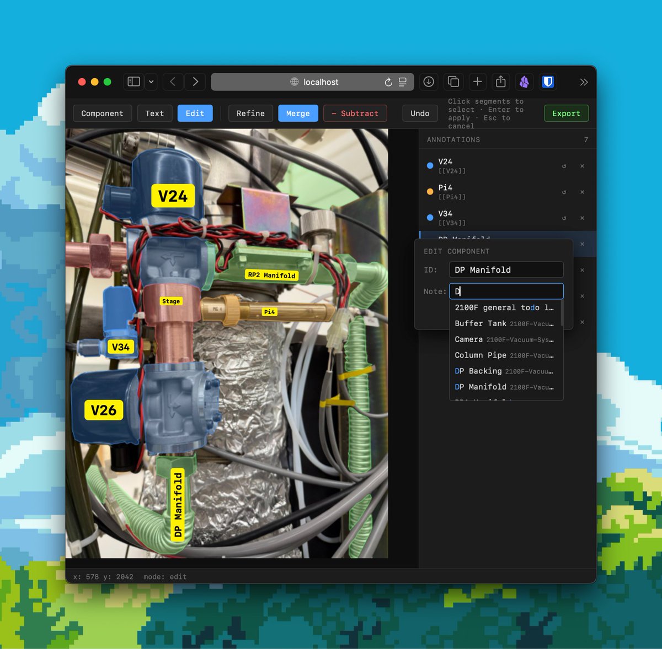Viewport: 662px width, 649px height.
Task: Reload the localhost page
Action: click(388, 82)
